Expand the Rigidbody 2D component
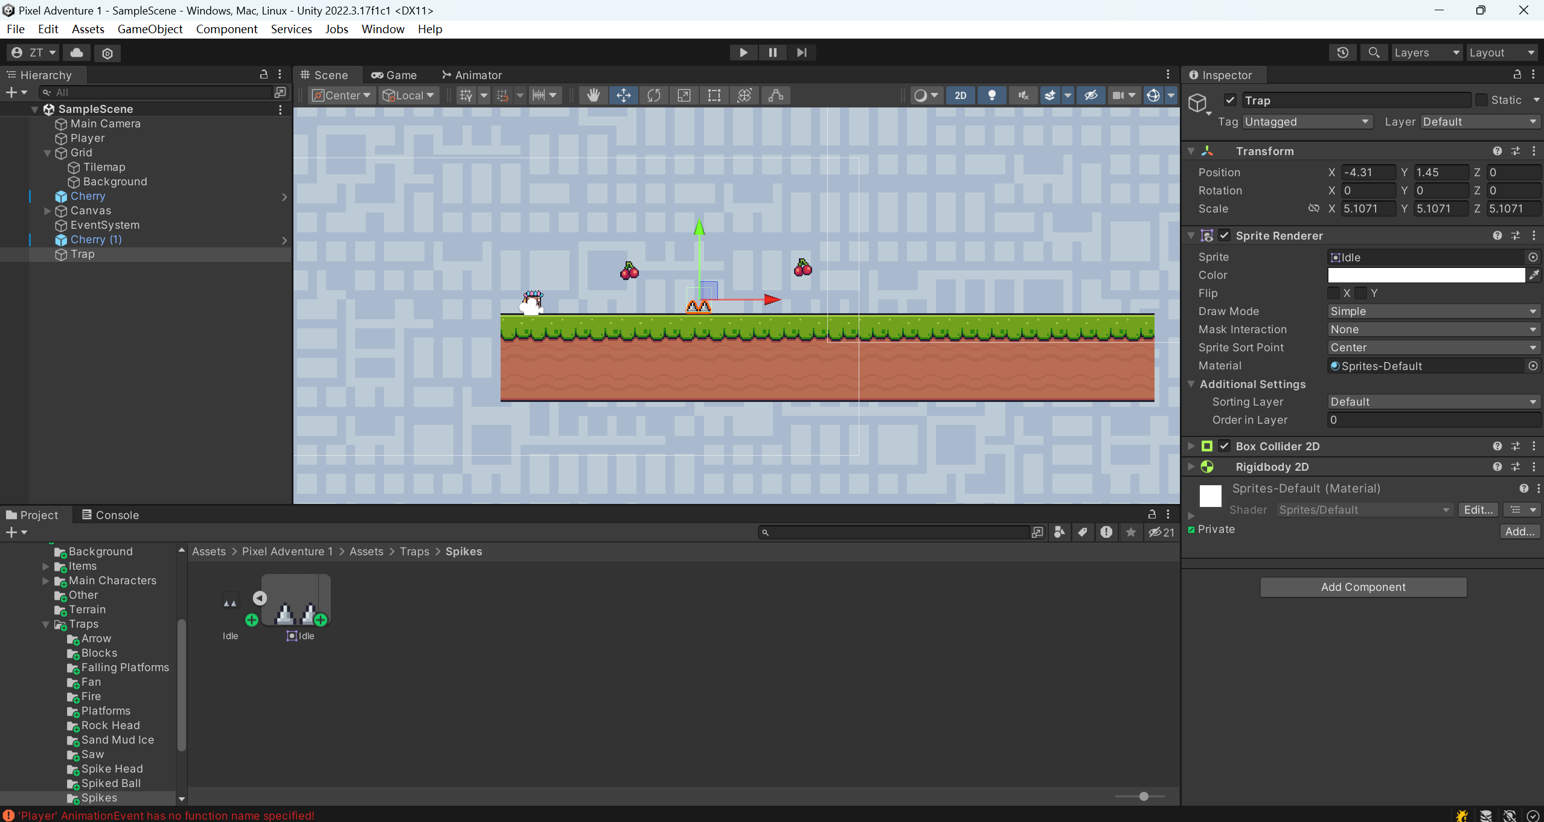The image size is (1544, 822). click(x=1190, y=467)
